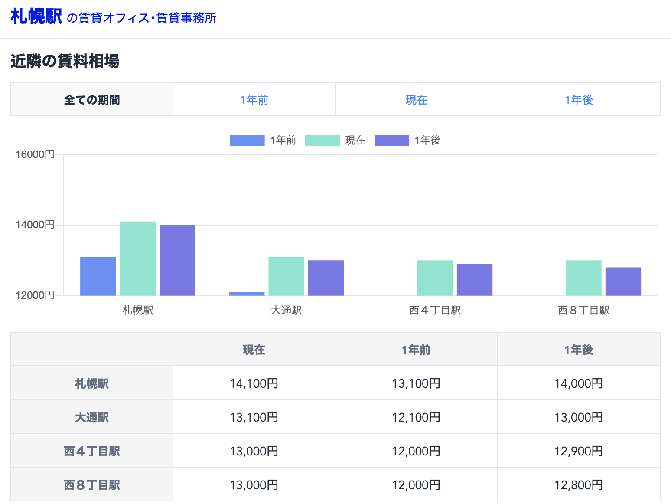The height and width of the screenshot is (504, 671).
Task: Click the 12000円 y-axis label
Action: pos(35,295)
